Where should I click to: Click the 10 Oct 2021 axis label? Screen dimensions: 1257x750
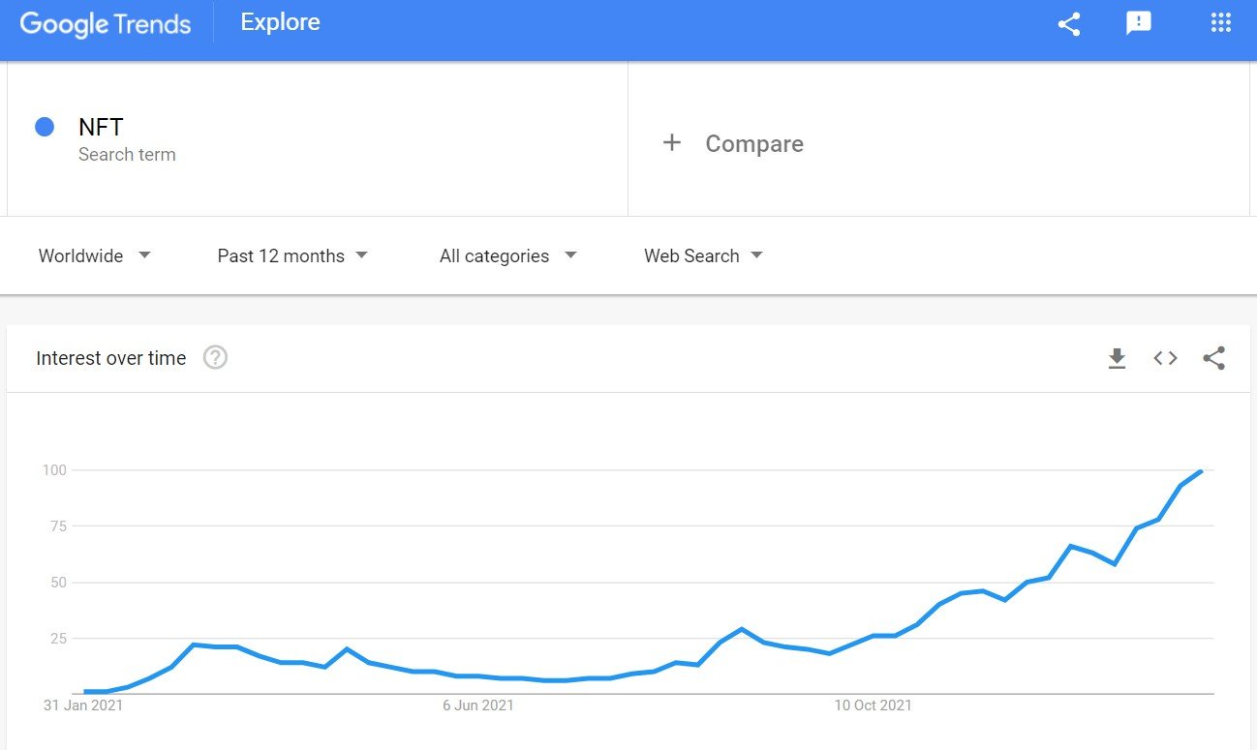(x=874, y=705)
